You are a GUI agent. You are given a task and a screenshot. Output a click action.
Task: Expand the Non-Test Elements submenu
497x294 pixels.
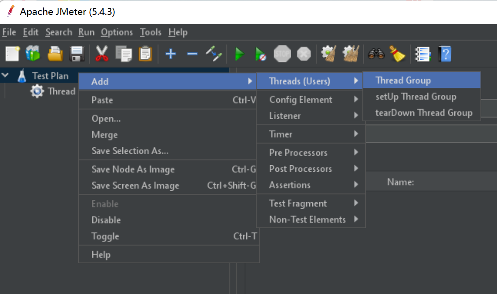(x=311, y=219)
